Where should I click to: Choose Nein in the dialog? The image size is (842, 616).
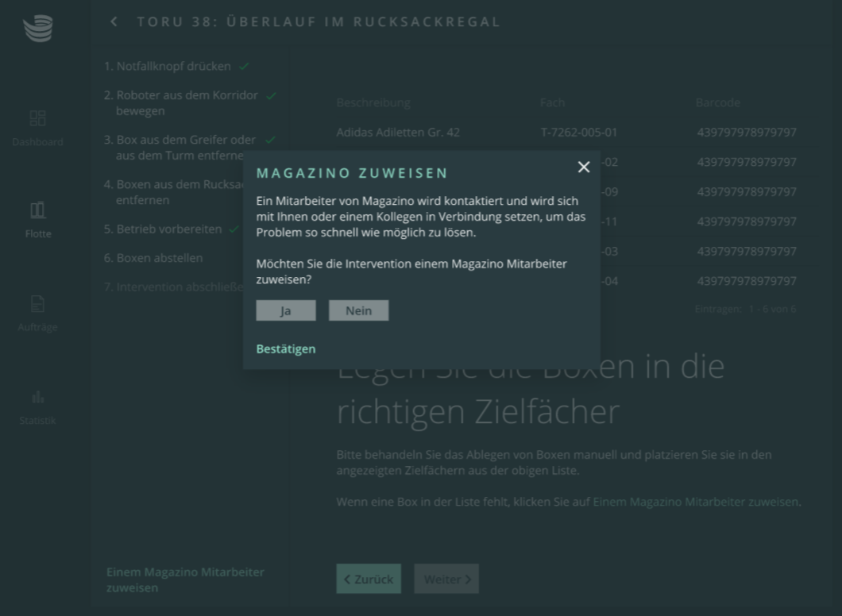pyautogui.click(x=358, y=310)
